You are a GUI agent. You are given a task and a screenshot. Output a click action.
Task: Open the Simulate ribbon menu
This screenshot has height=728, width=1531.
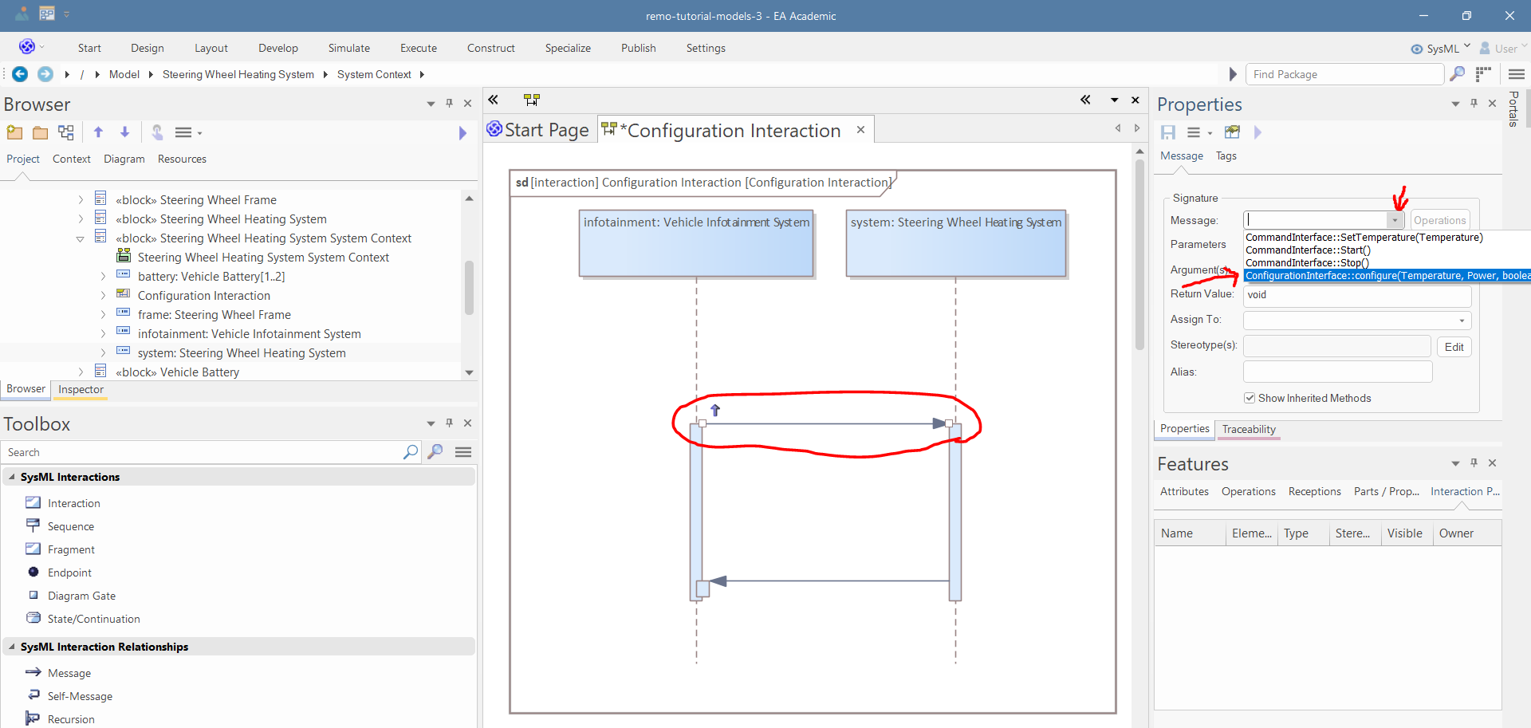pyautogui.click(x=348, y=48)
